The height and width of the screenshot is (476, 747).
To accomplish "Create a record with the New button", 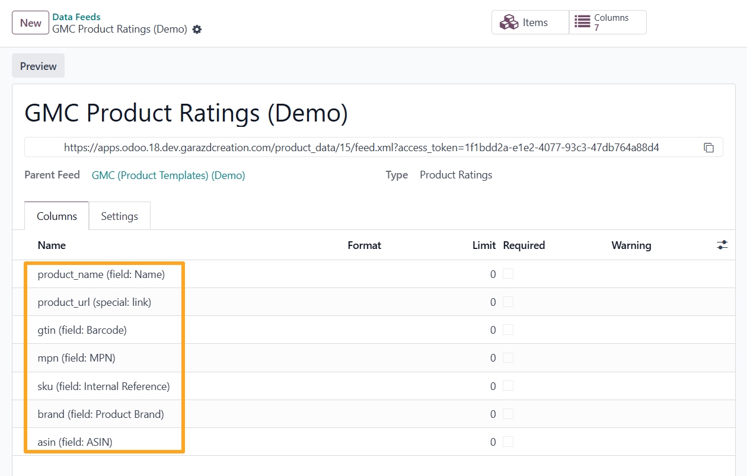I will pos(30,22).
